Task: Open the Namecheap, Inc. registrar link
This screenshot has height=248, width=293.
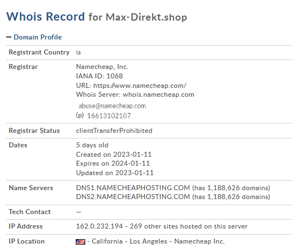Action: pyautogui.click(x=102, y=67)
